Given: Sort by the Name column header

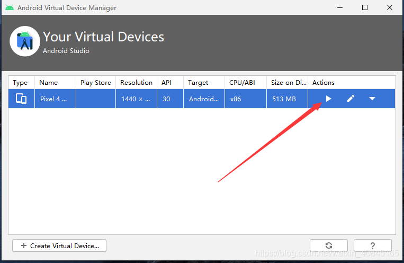Looking at the screenshot, I should (55, 83).
